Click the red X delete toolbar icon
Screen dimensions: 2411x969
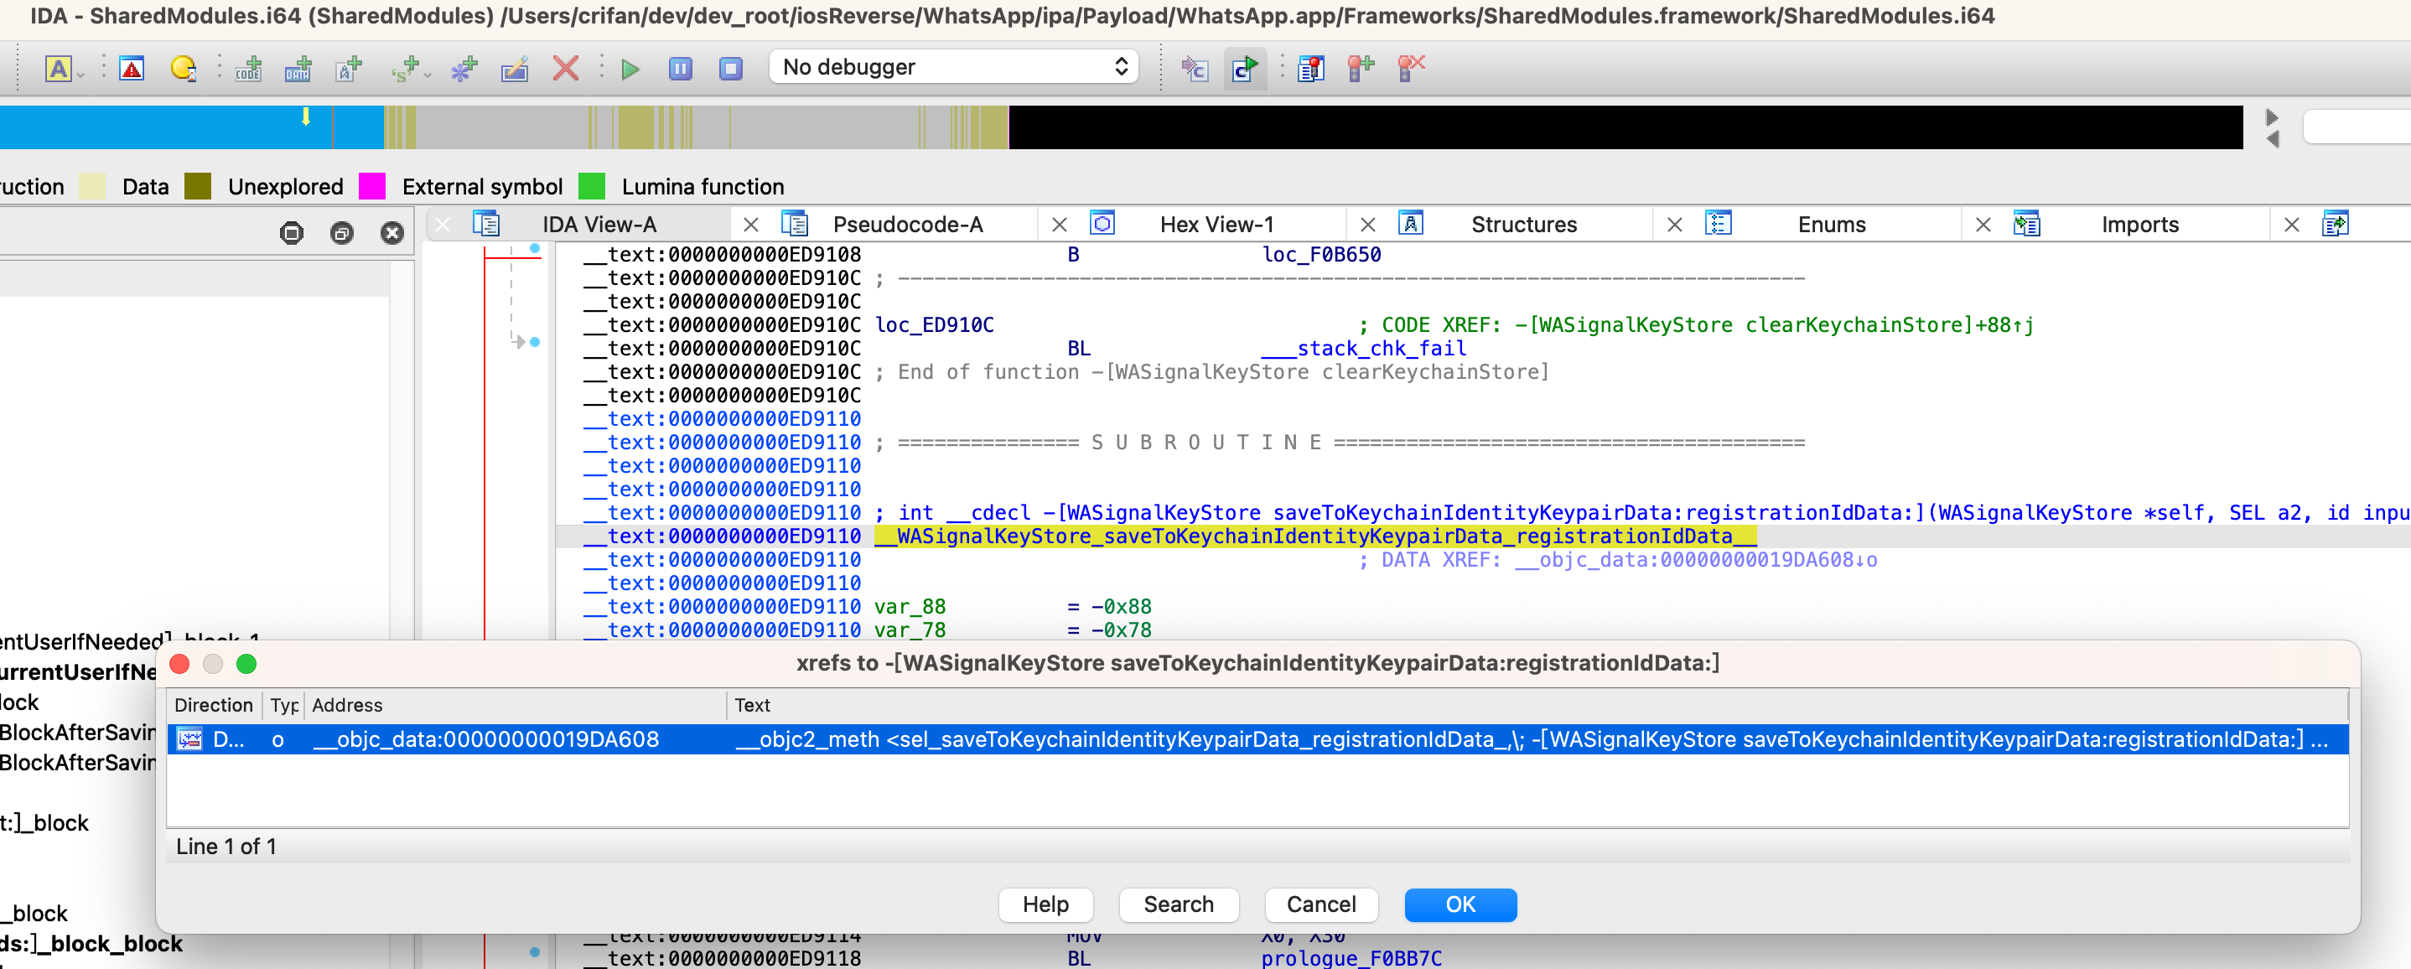point(565,69)
